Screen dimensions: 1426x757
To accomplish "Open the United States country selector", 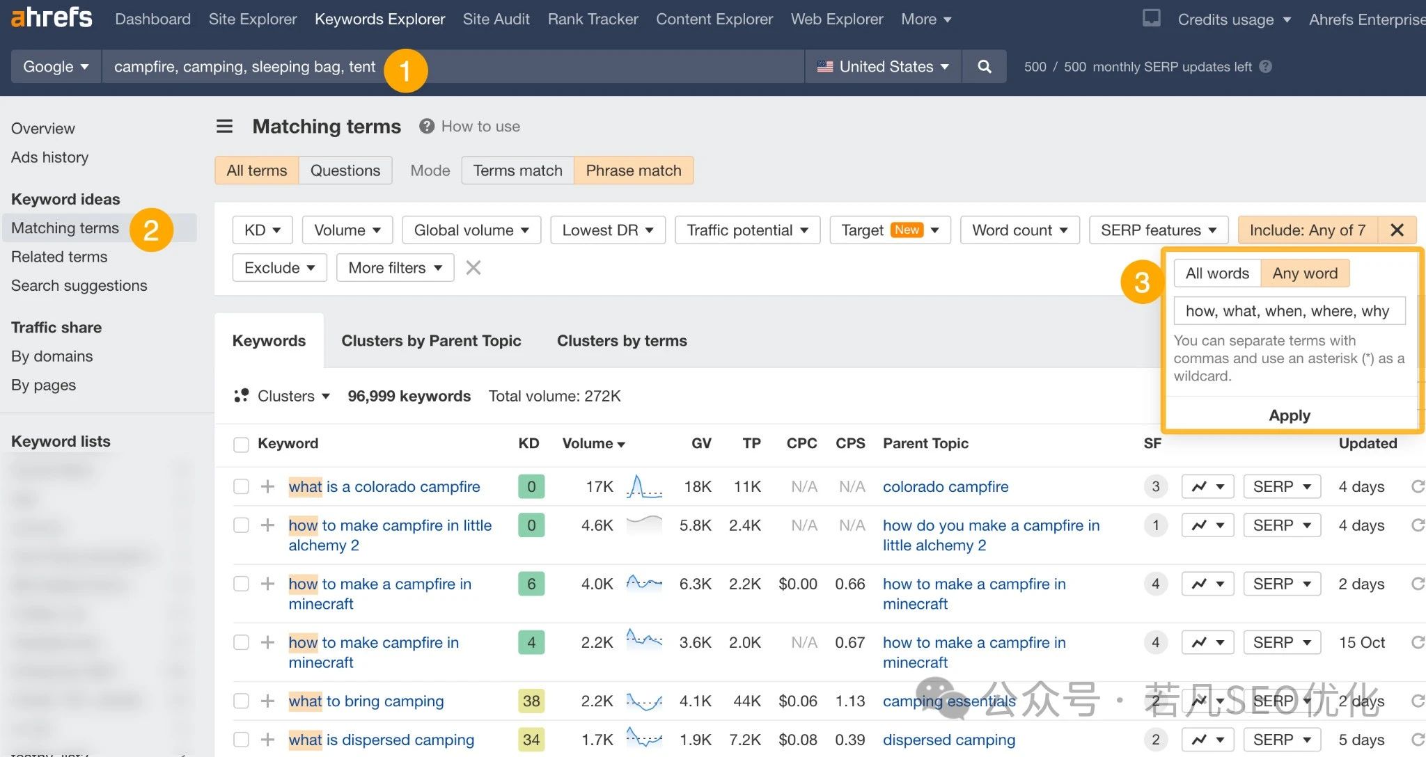I will pos(884,66).
